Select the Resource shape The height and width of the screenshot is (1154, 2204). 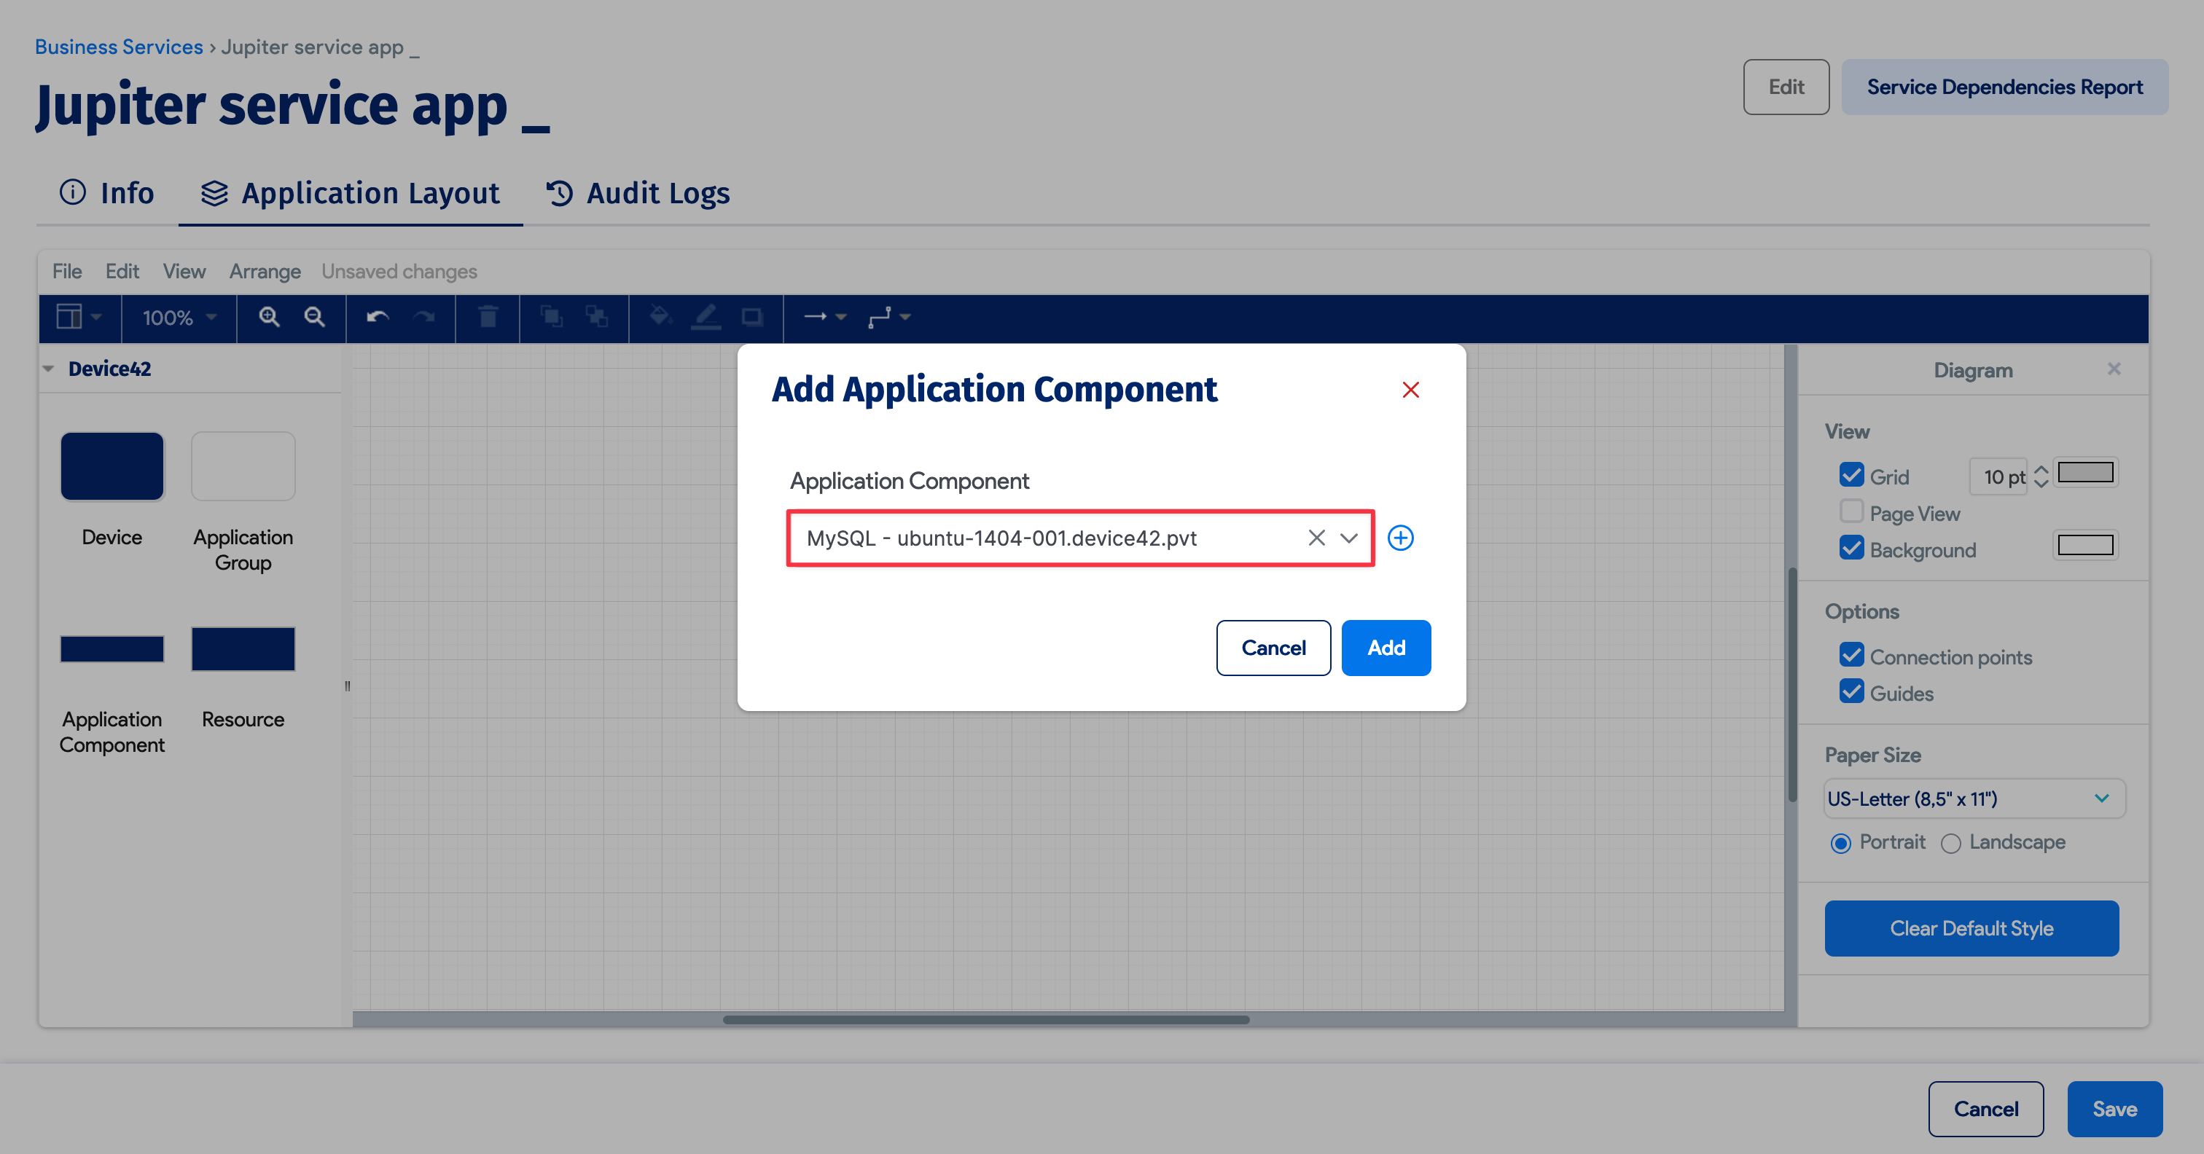tap(243, 649)
